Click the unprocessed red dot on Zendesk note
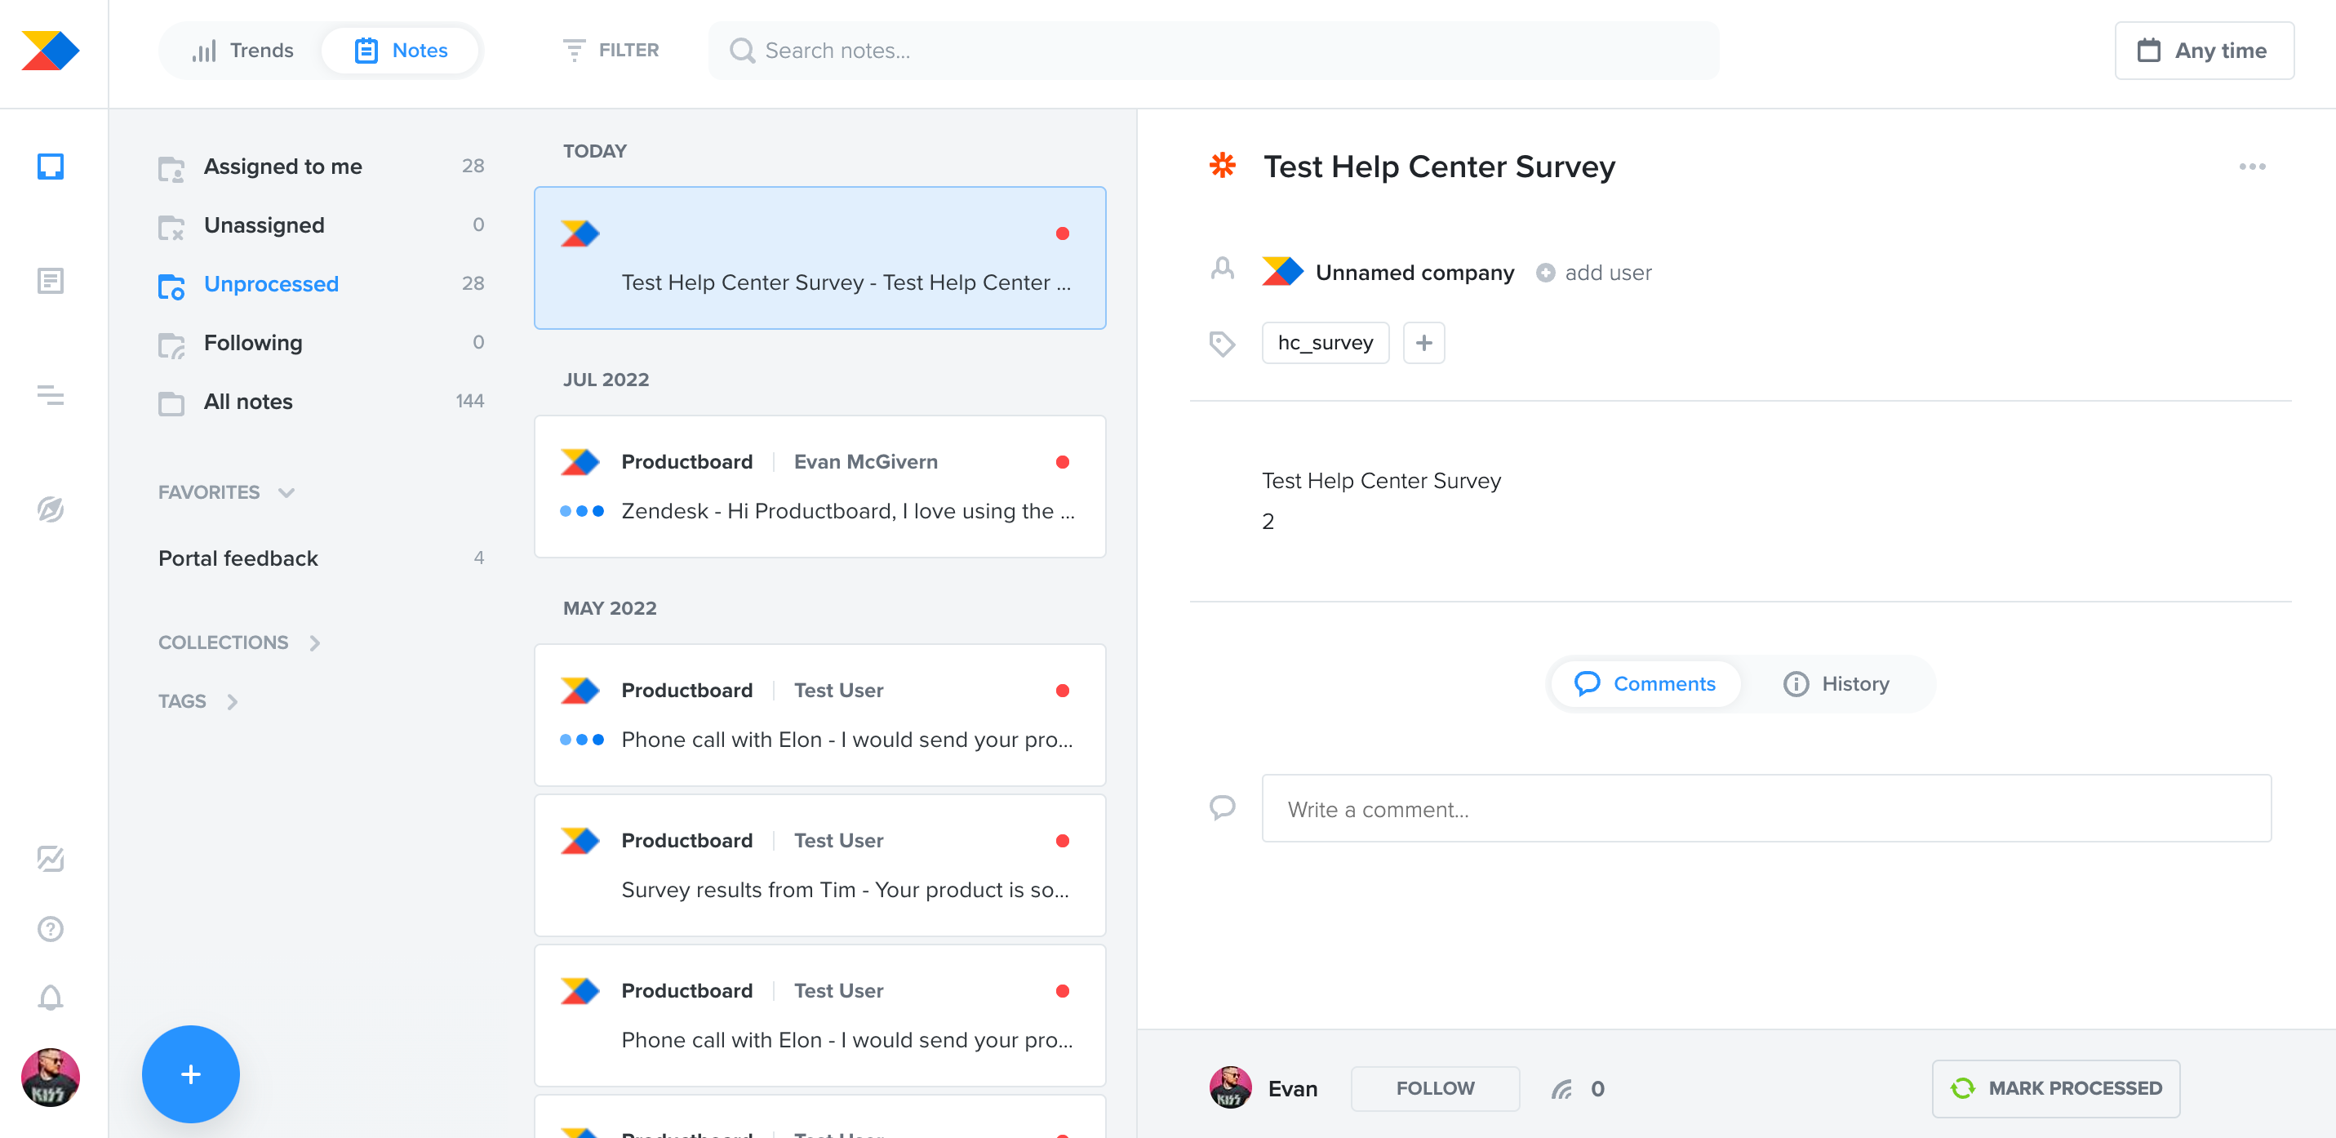Viewport: 2336px width, 1138px height. (x=1063, y=461)
